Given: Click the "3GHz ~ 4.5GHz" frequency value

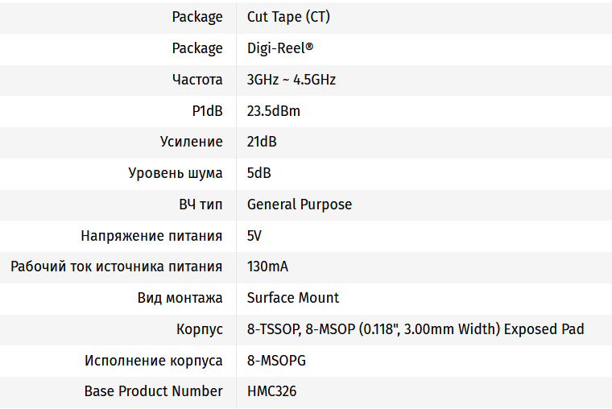Looking at the screenshot, I should coord(291,80).
